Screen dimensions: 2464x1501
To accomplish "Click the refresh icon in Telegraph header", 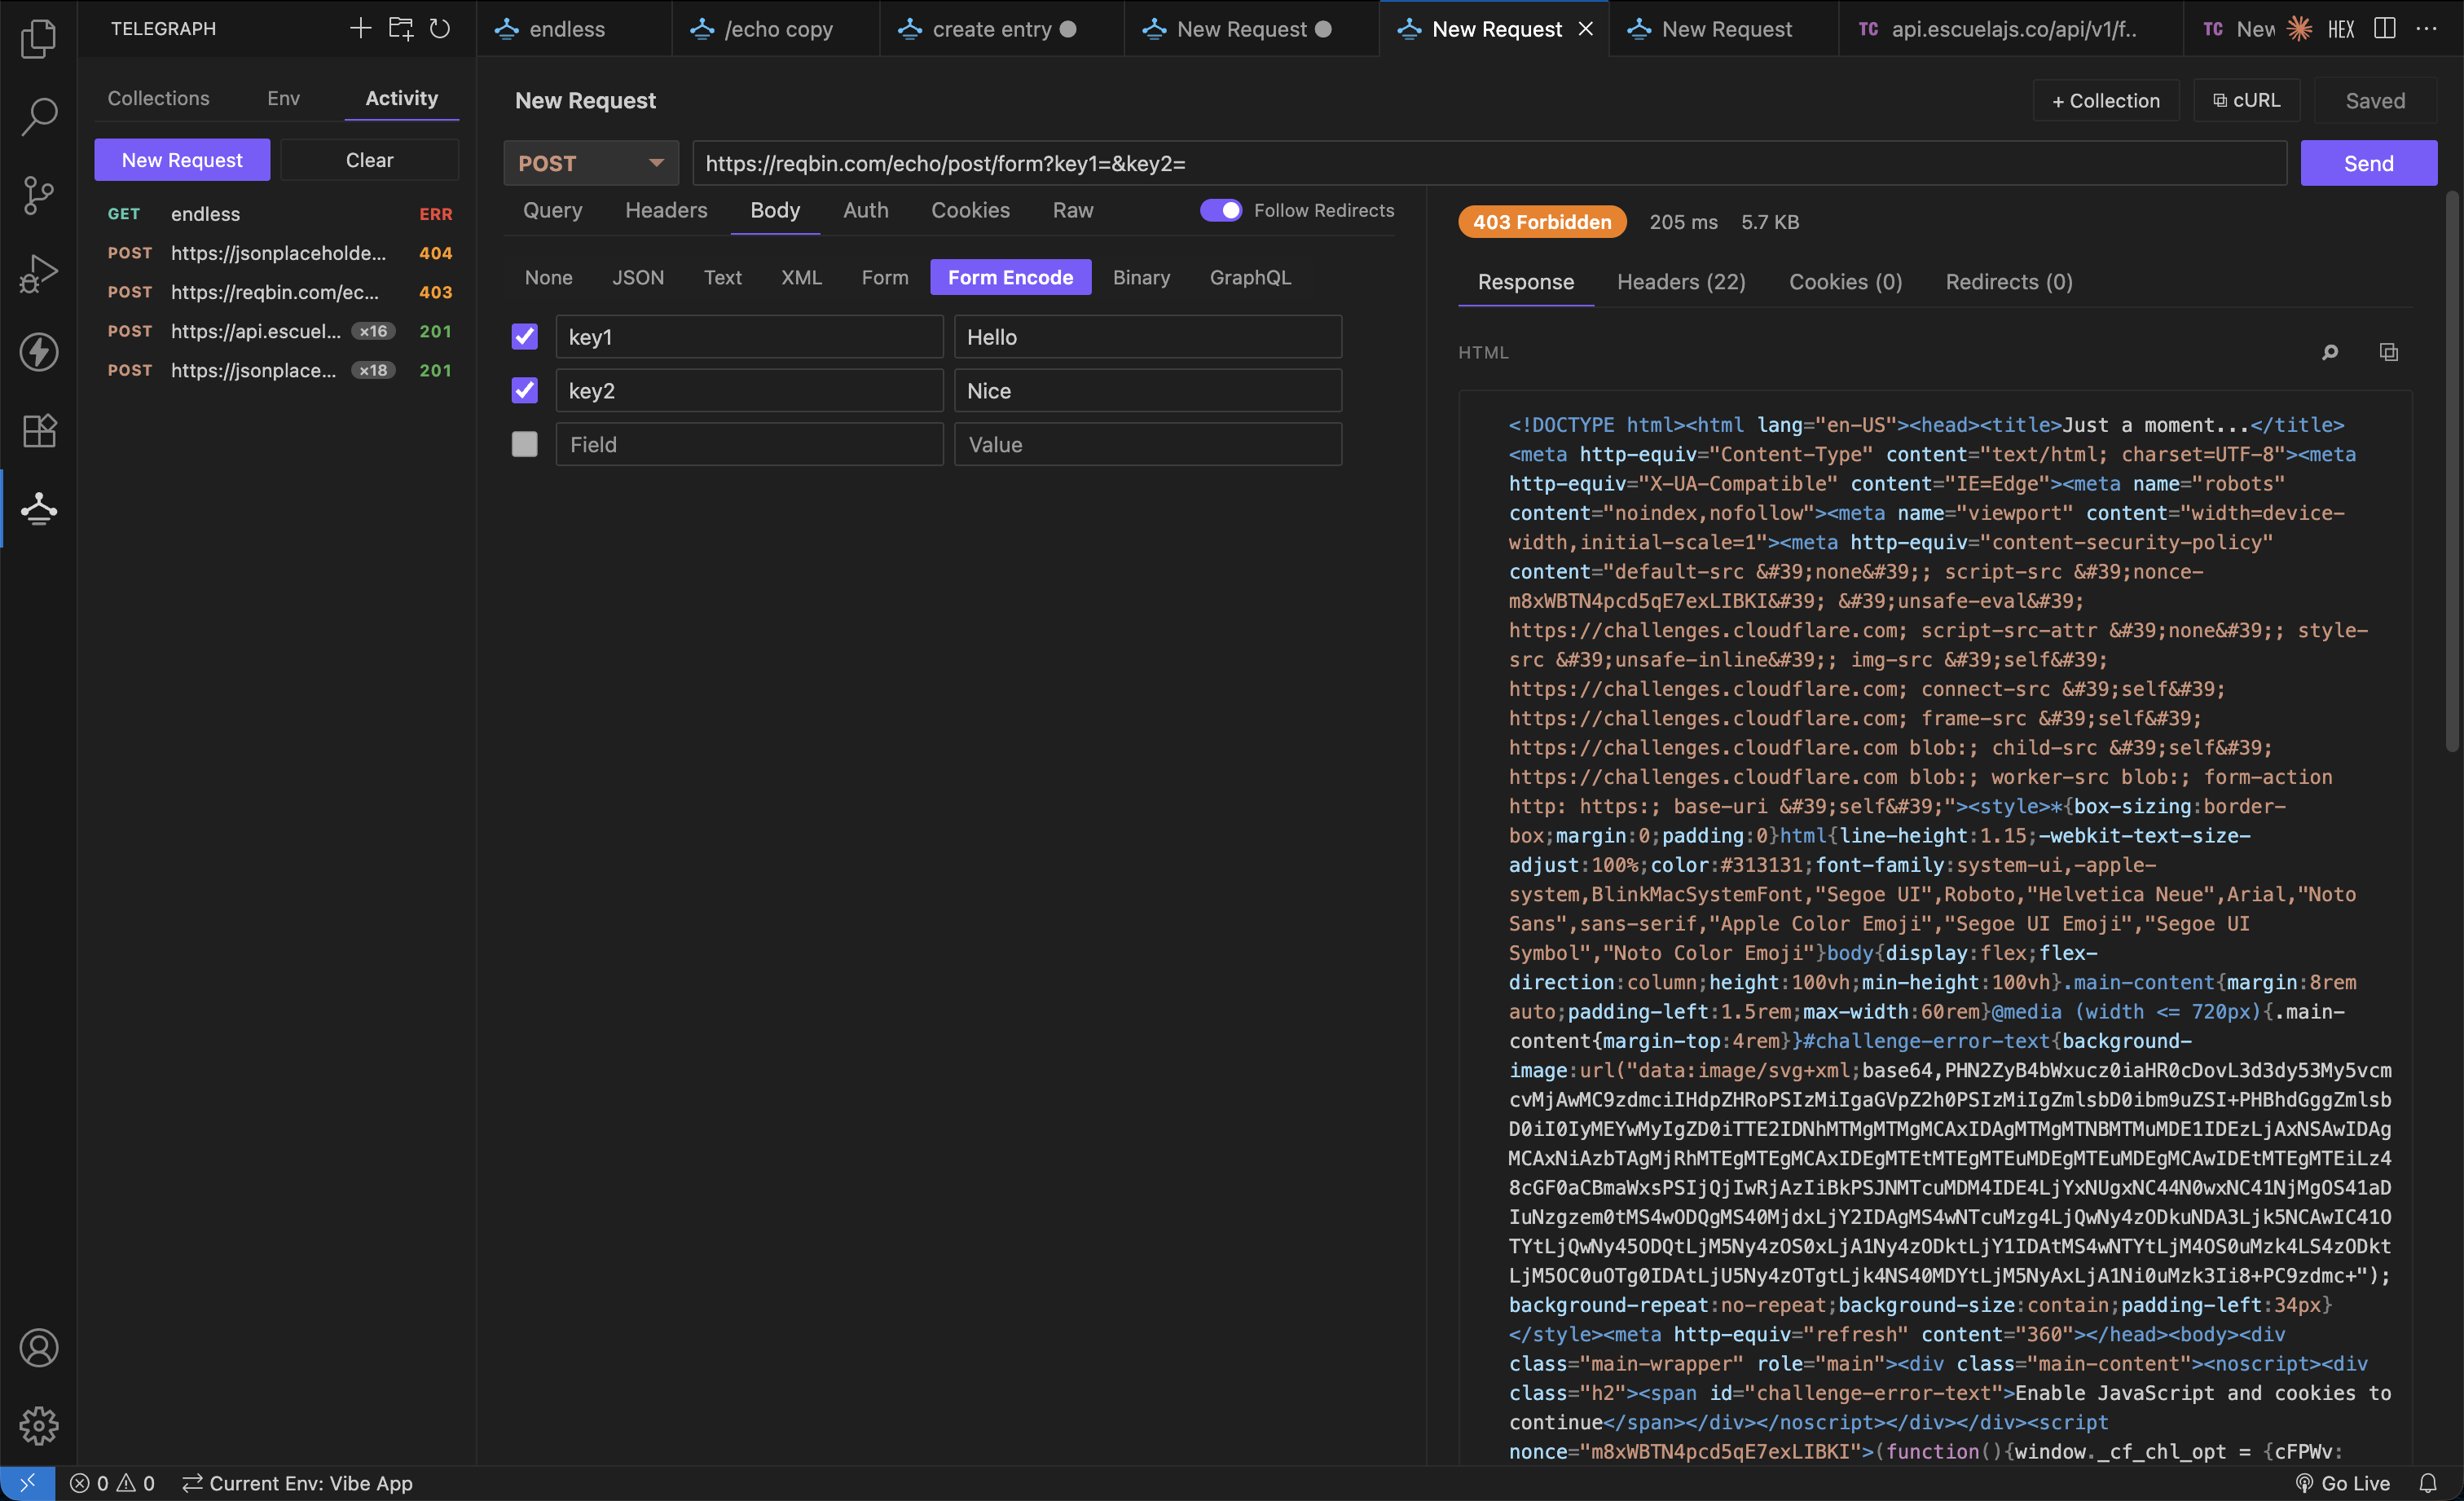I will [x=440, y=28].
